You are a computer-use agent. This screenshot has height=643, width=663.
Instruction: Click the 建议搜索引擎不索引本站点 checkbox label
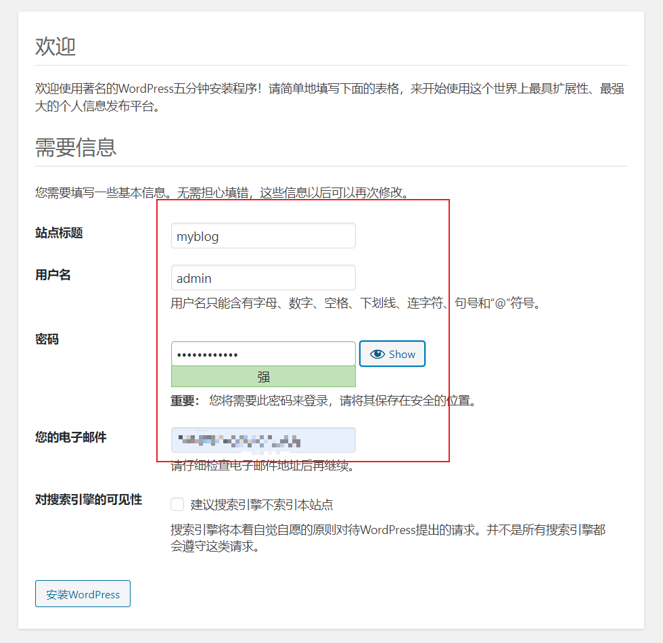(x=262, y=505)
